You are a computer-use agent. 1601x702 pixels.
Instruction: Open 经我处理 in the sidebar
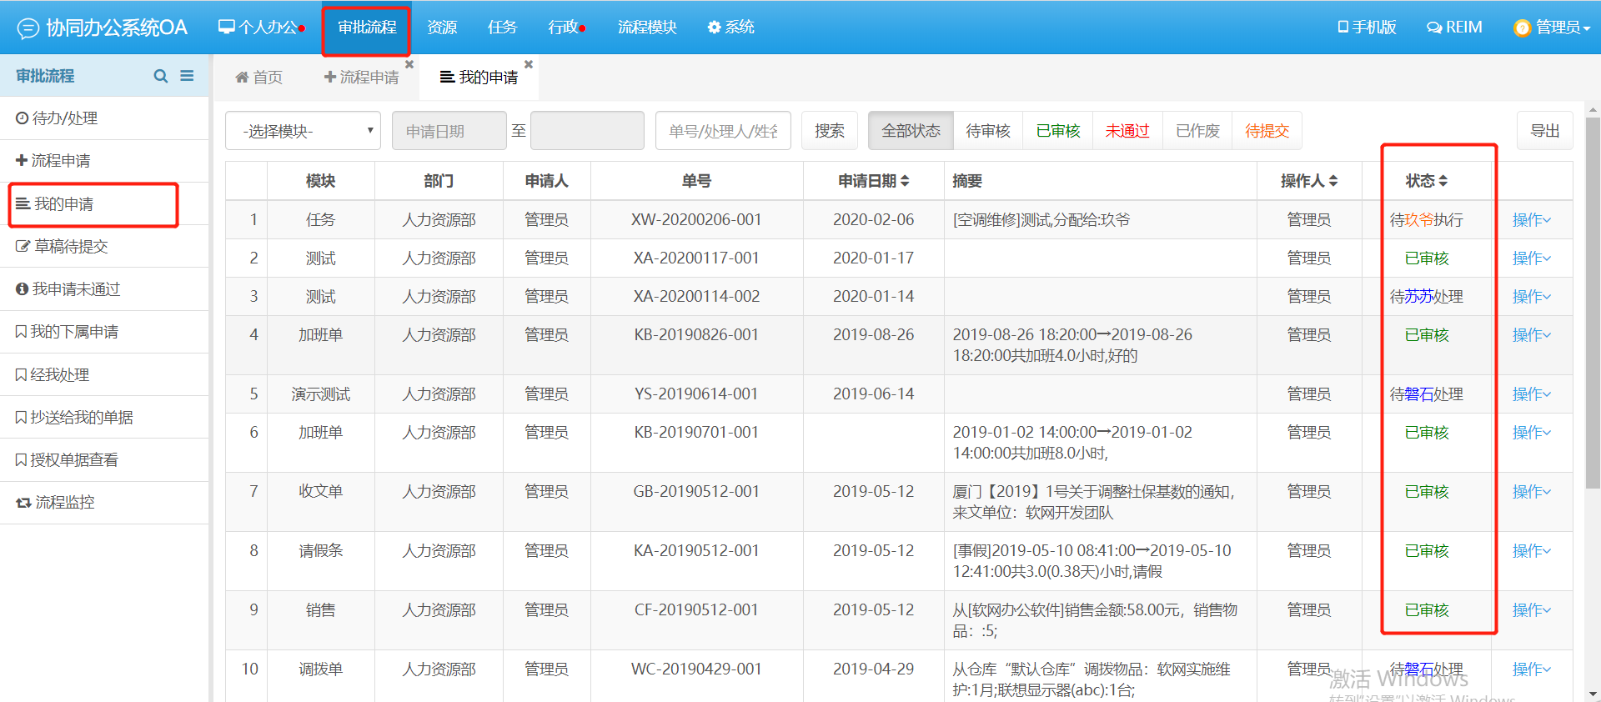(x=104, y=375)
